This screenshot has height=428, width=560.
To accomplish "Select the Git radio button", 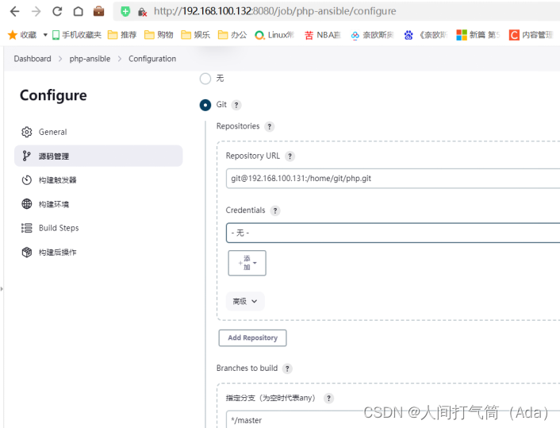I will tap(205, 105).
